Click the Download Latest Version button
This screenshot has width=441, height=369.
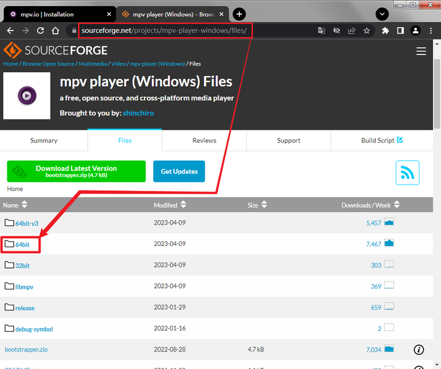pos(76,171)
